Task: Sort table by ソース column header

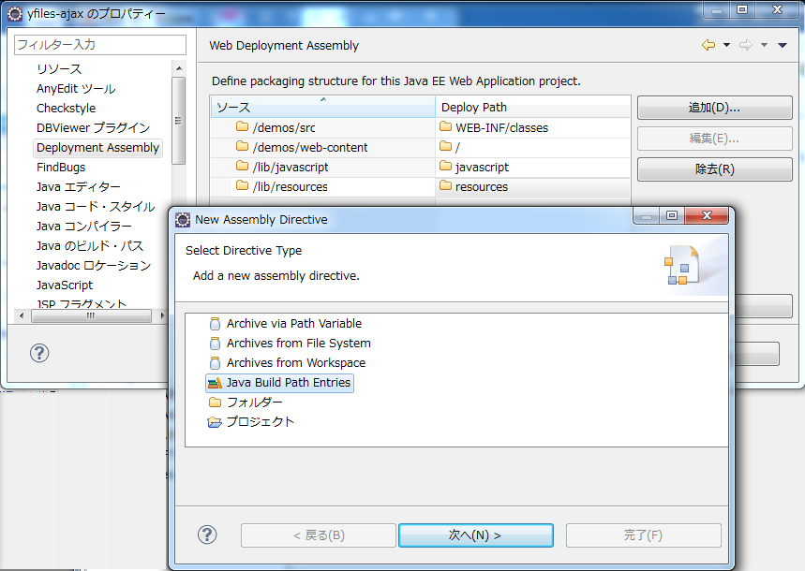Action: (322, 107)
